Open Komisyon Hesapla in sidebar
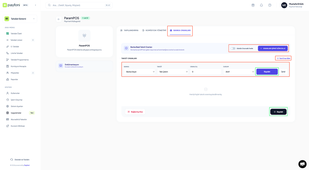This screenshot has height=170, width=309. click(x=18, y=66)
